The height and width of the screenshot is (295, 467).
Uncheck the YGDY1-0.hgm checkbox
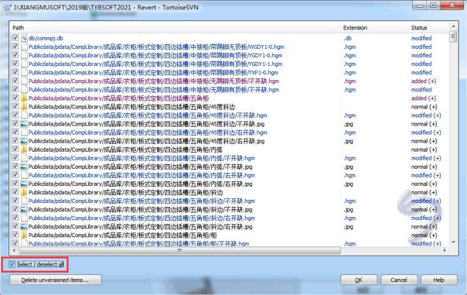[15, 55]
